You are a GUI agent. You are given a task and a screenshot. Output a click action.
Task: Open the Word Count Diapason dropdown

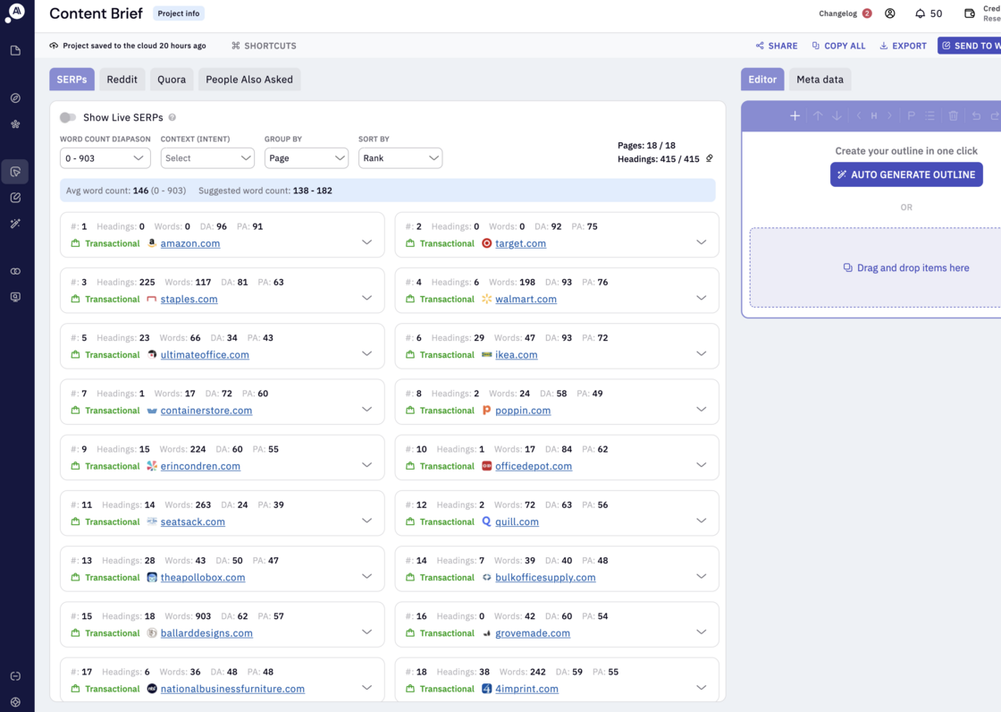[x=105, y=157]
